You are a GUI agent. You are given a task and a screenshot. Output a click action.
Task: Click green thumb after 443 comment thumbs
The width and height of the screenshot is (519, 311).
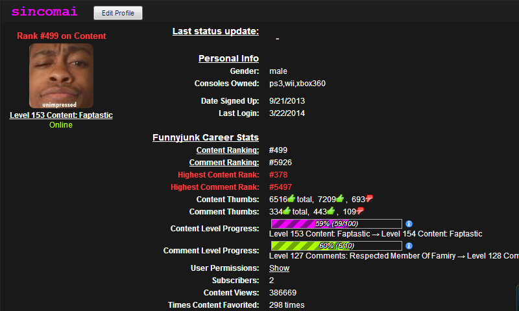pyautogui.click(x=331, y=211)
